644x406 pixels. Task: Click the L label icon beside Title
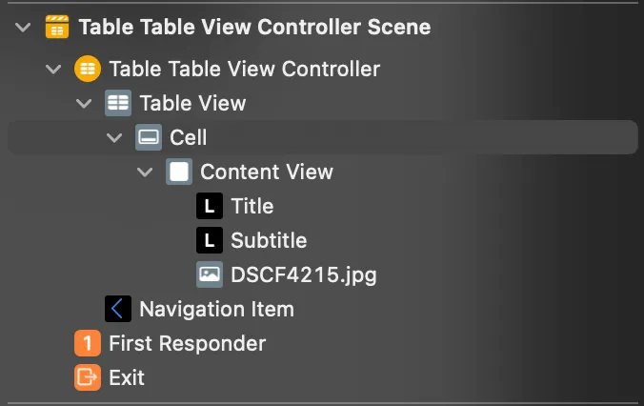[210, 206]
